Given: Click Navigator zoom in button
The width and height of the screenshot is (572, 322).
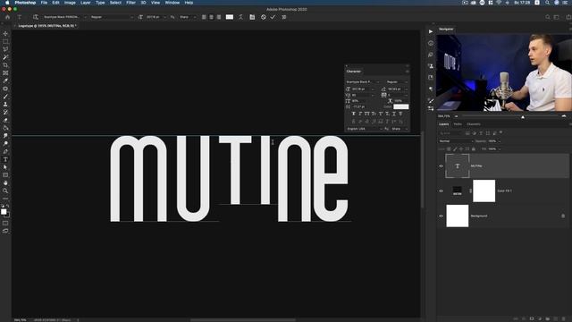Looking at the screenshot, I should [x=564, y=116].
